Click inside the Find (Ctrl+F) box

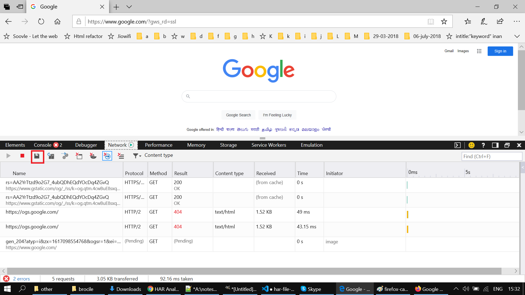click(492, 157)
